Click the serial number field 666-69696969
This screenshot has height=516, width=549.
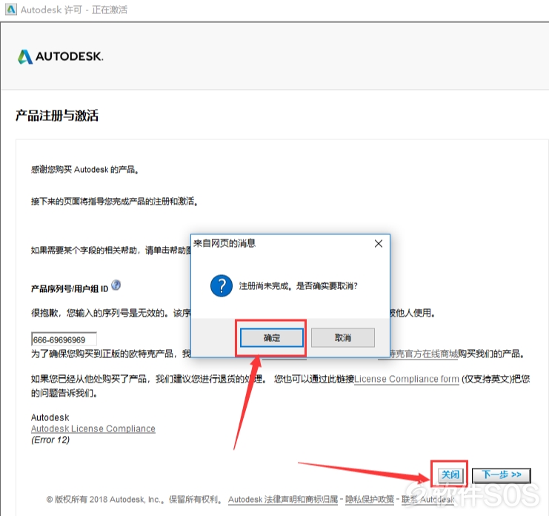[64, 339]
